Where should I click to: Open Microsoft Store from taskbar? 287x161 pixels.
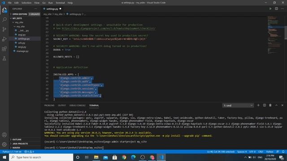point(115,157)
